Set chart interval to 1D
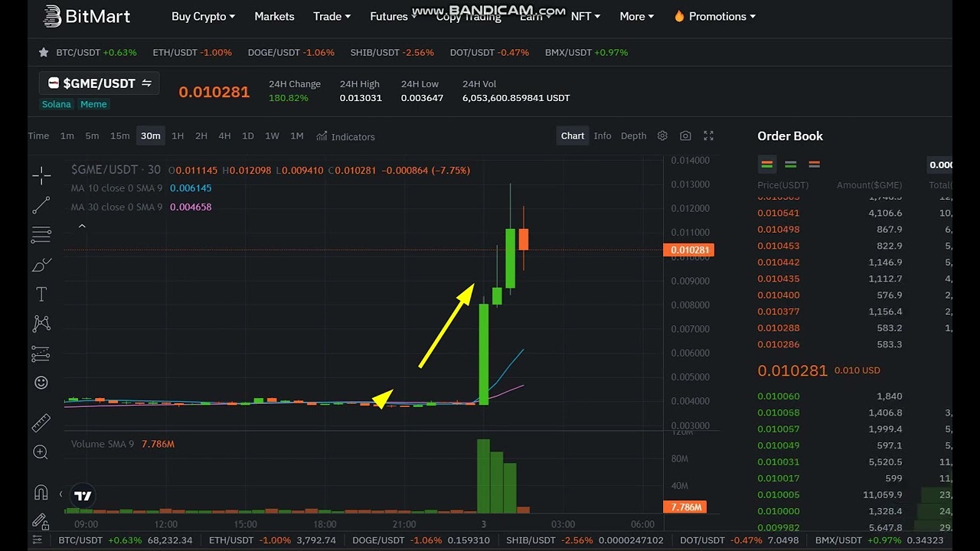 pyautogui.click(x=248, y=135)
